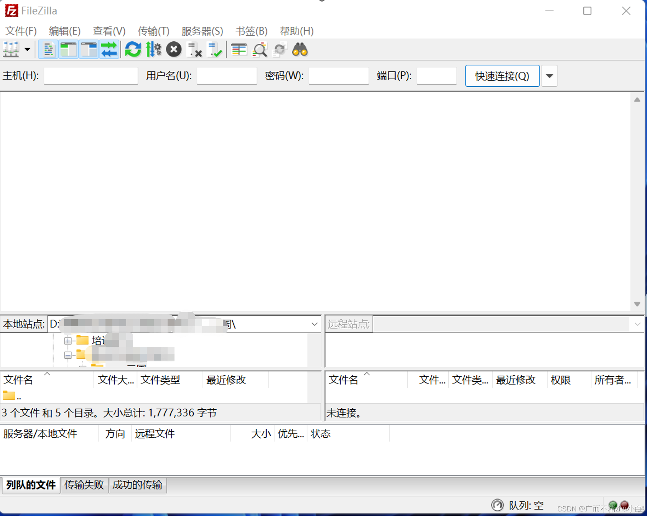Click the 服务器/本地文件 queue column header
Screen dimensions: 647x516
point(49,434)
